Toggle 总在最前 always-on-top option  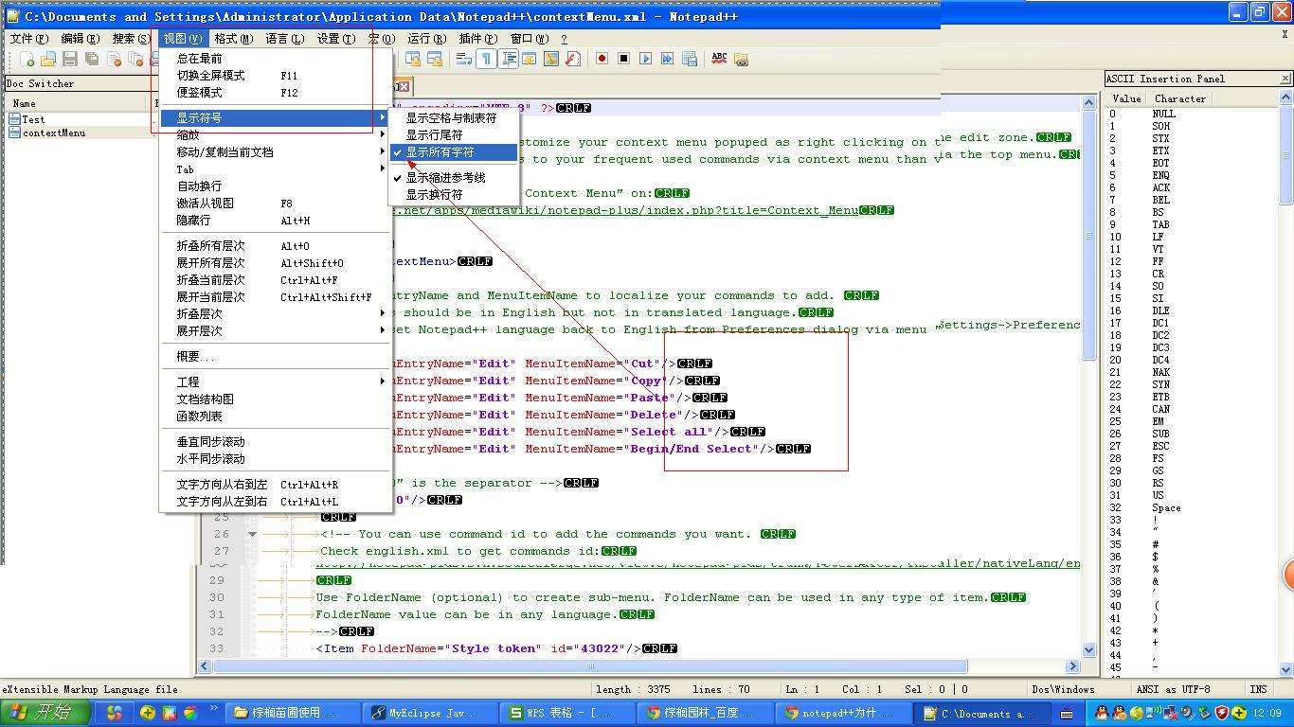coord(275,59)
